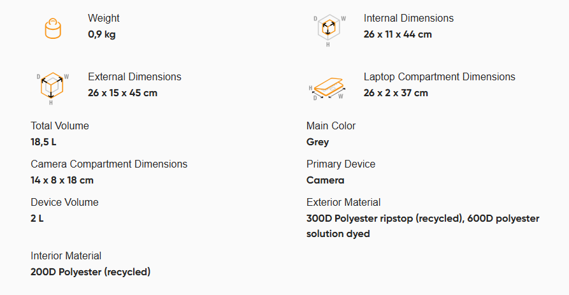This screenshot has height=295, width=569.
Task: Click the 26 x 15 x 45 cm value
Action: click(122, 93)
